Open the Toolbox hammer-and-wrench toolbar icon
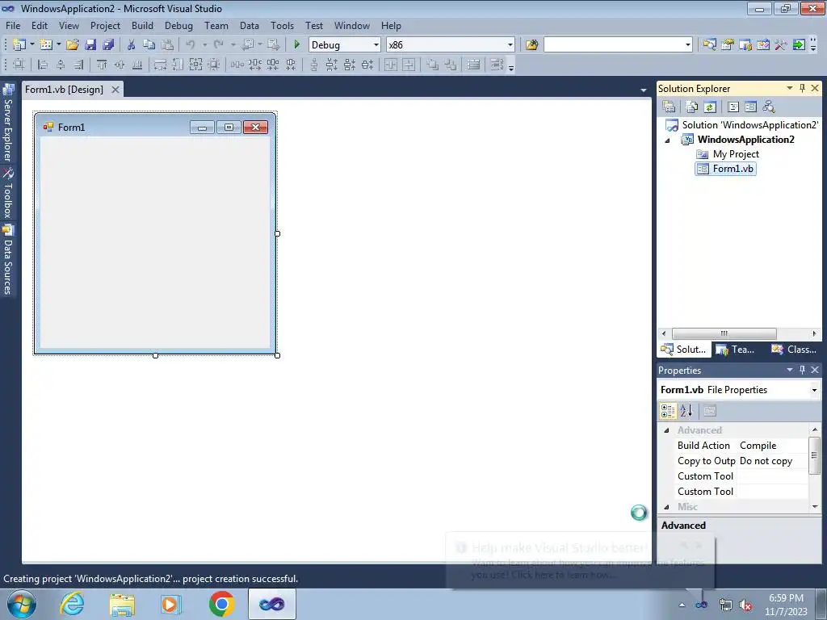 (x=781, y=45)
